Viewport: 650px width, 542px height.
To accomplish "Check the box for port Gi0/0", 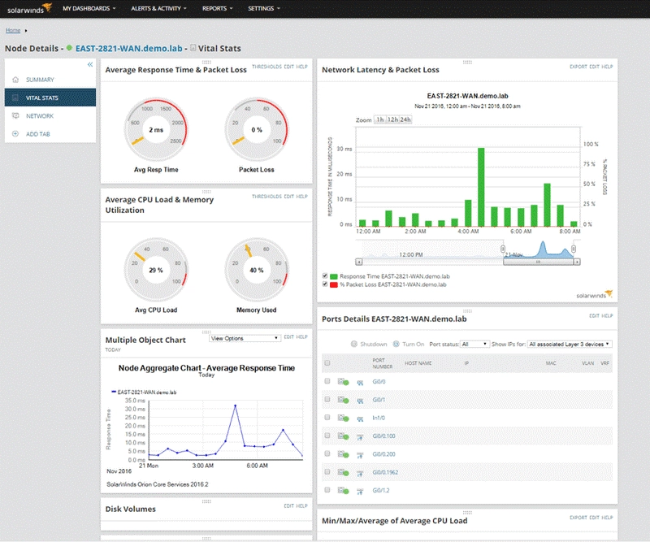I will [327, 381].
